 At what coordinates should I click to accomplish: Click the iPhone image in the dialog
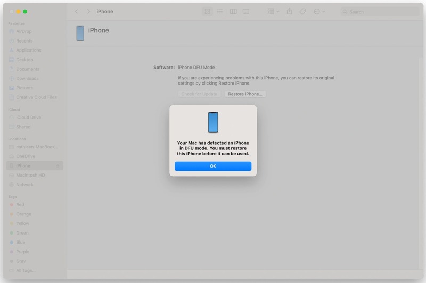pyautogui.click(x=213, y=122)
